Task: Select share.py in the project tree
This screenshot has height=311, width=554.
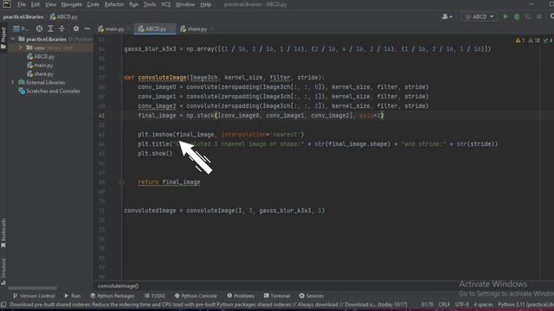Action: tap(40, 73)
